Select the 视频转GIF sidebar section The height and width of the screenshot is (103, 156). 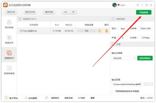pos(9,55)
